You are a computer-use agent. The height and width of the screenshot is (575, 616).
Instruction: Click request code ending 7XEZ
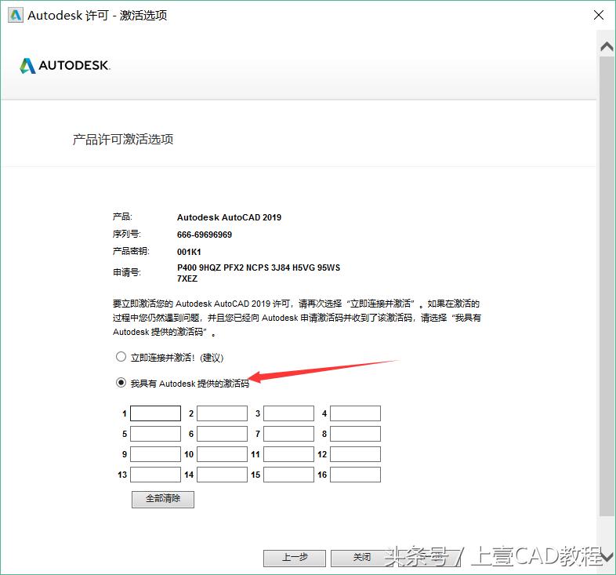click(187, 278)
